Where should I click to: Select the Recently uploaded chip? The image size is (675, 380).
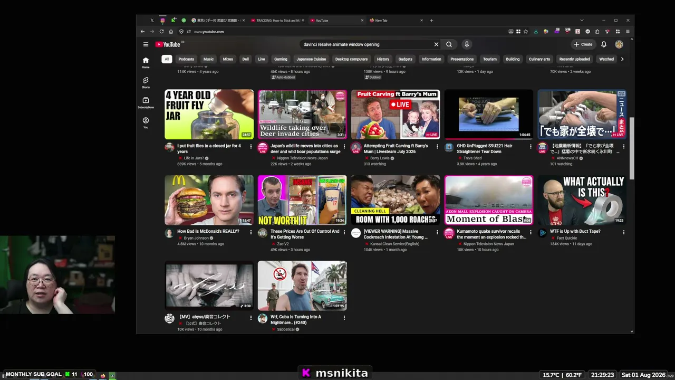[574, 59]
